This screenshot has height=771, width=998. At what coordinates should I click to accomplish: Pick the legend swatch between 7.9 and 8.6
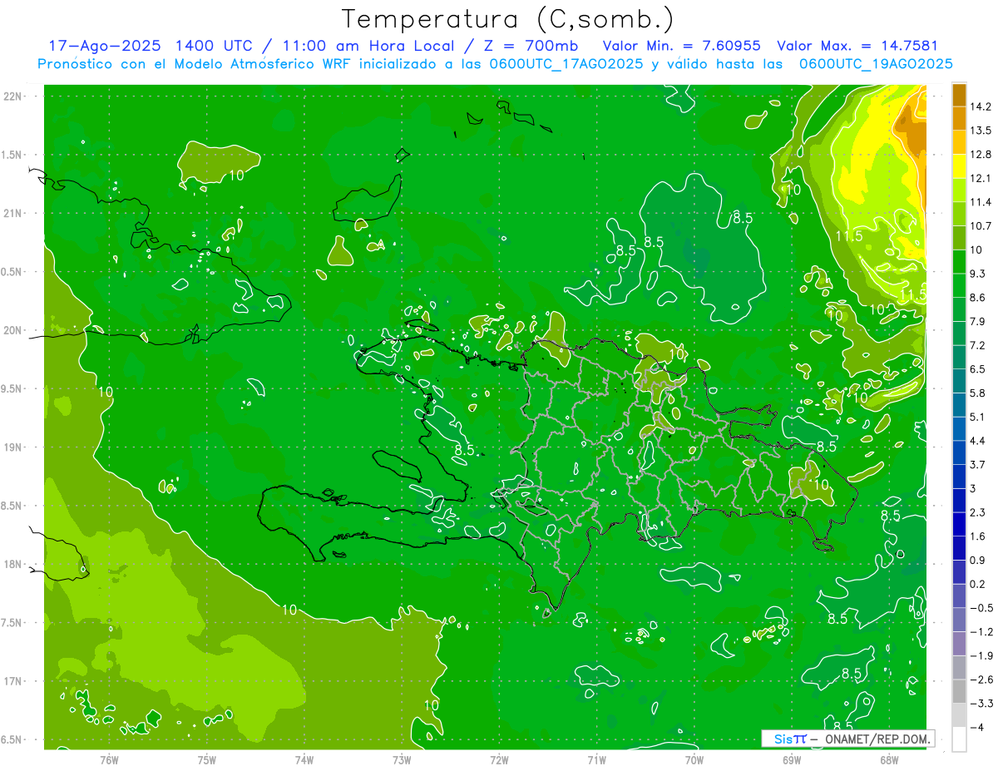959,309
